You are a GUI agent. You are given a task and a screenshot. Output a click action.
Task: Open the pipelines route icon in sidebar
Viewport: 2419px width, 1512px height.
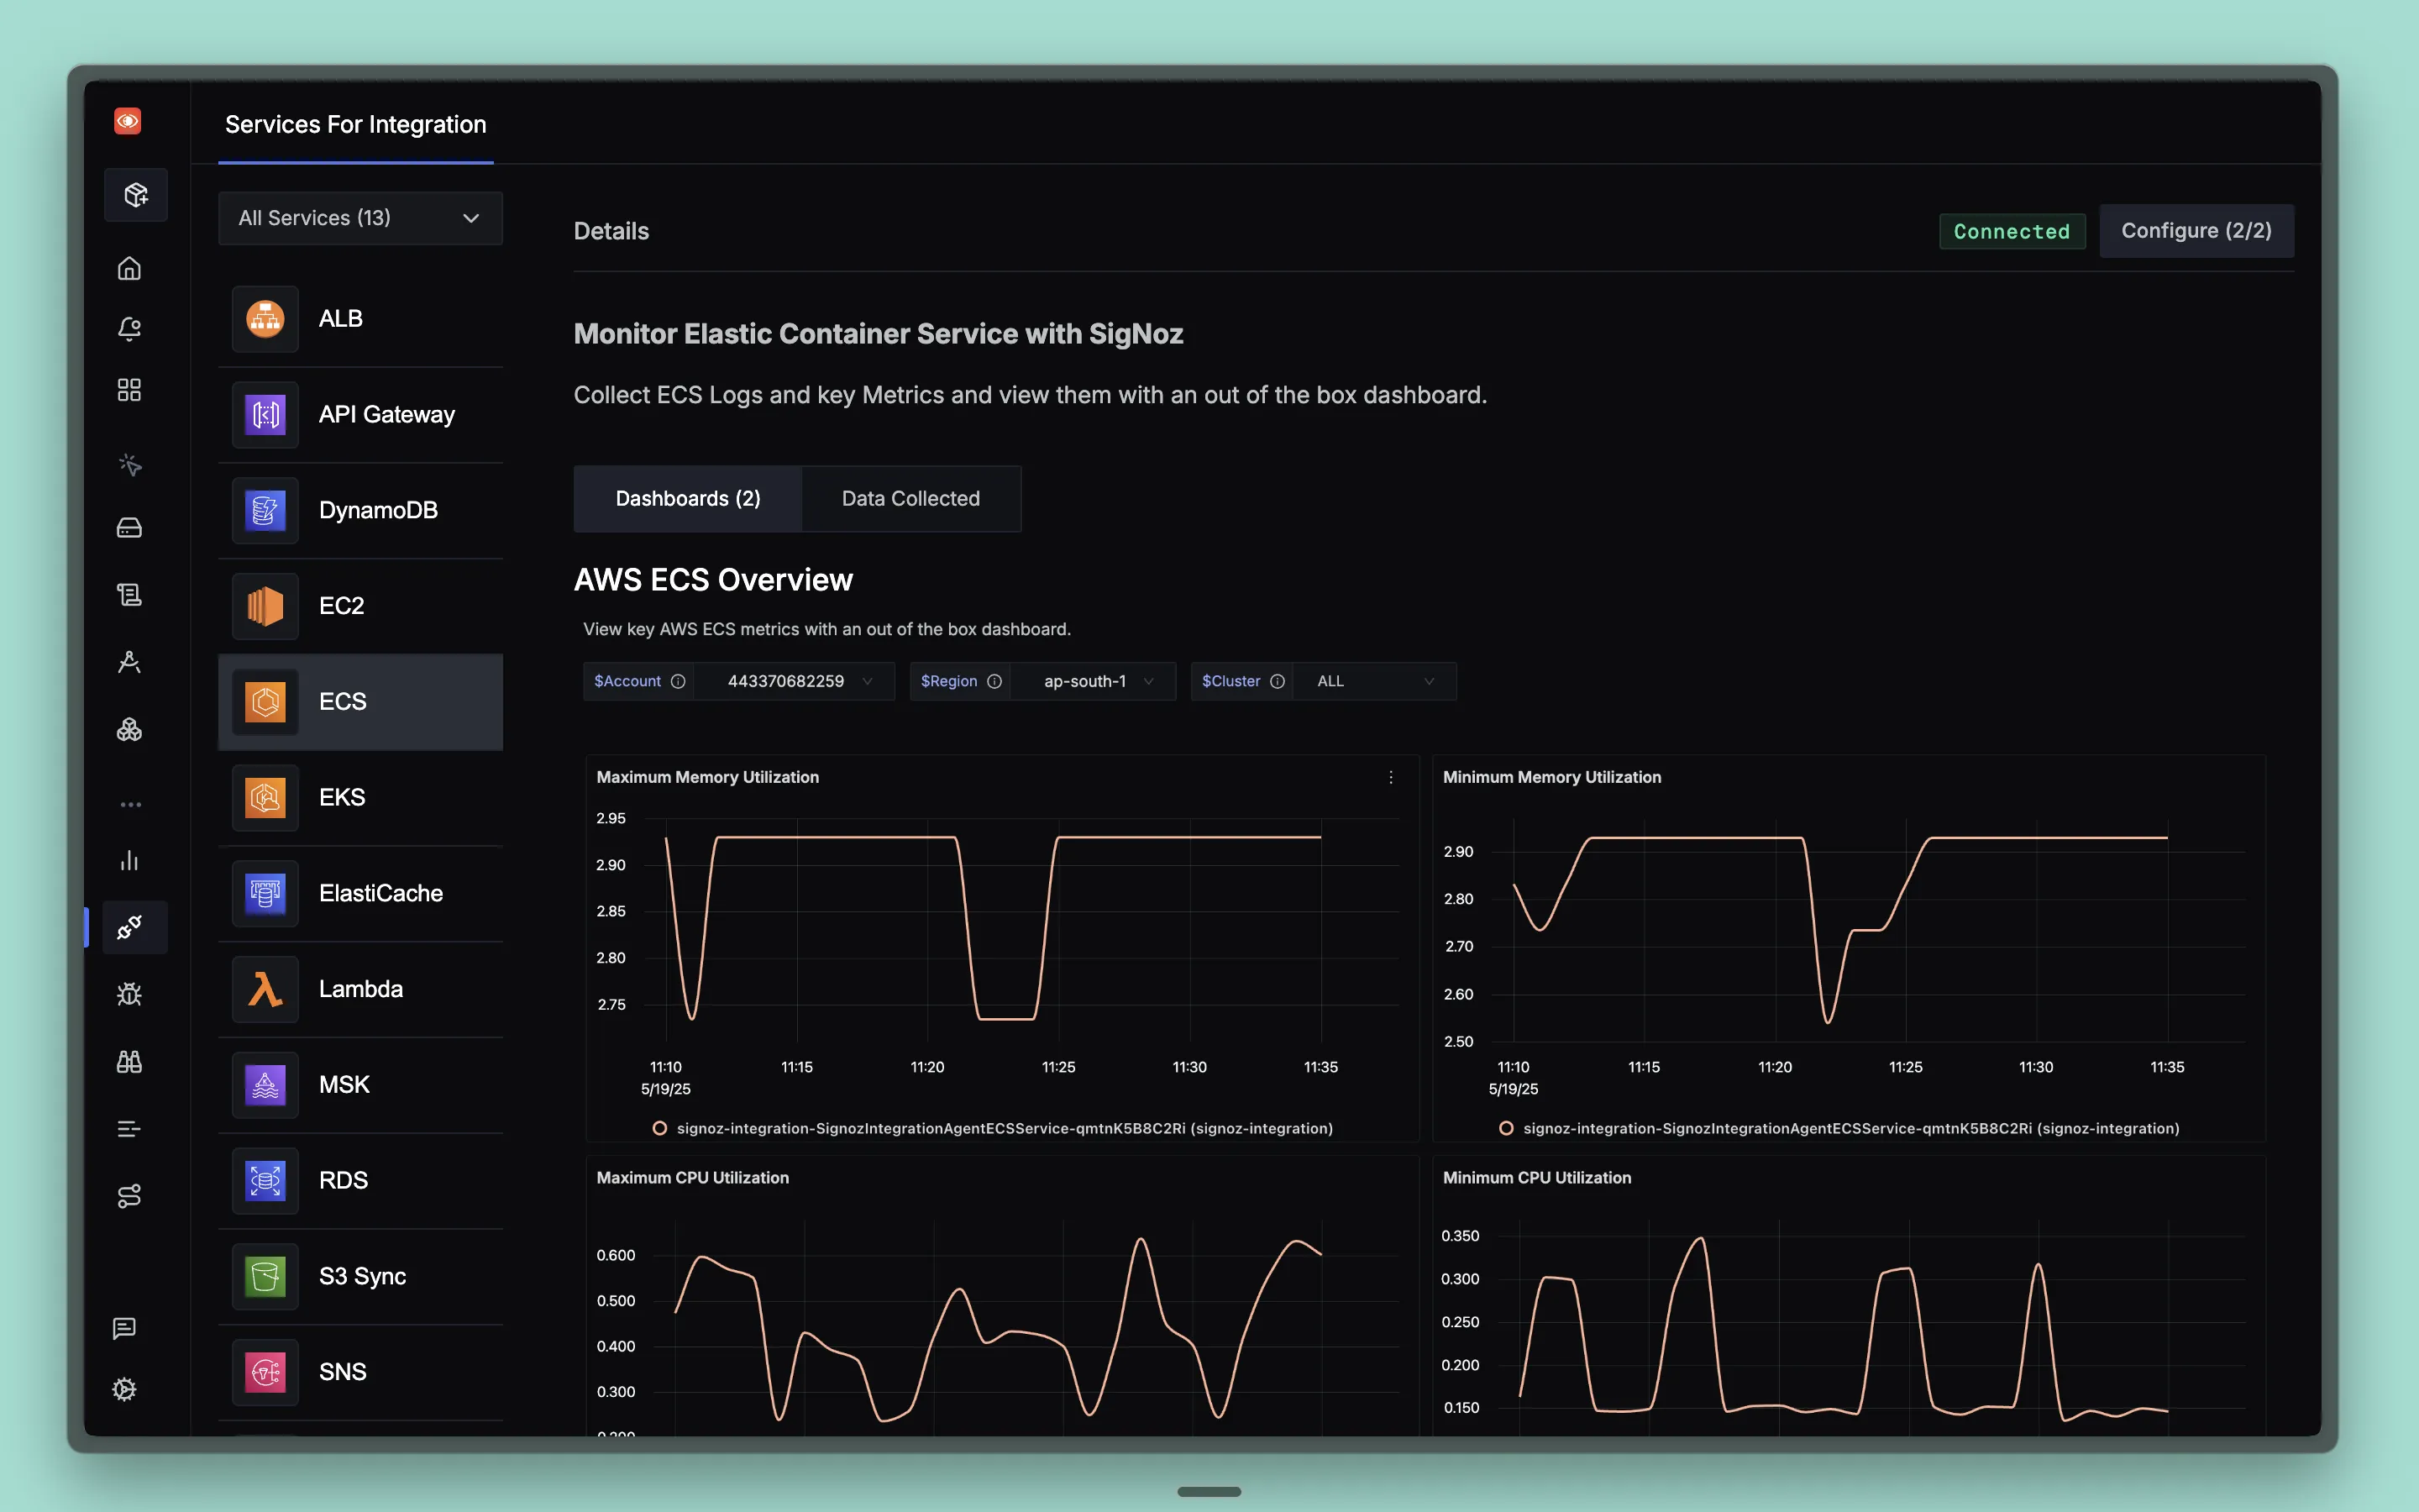point(129,1196)
